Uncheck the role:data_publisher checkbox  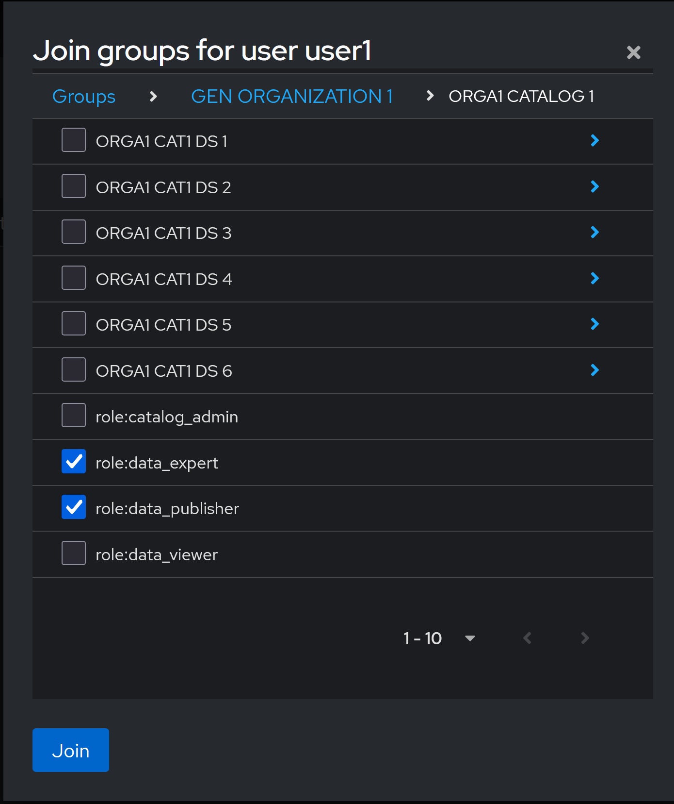click(74, 507)
